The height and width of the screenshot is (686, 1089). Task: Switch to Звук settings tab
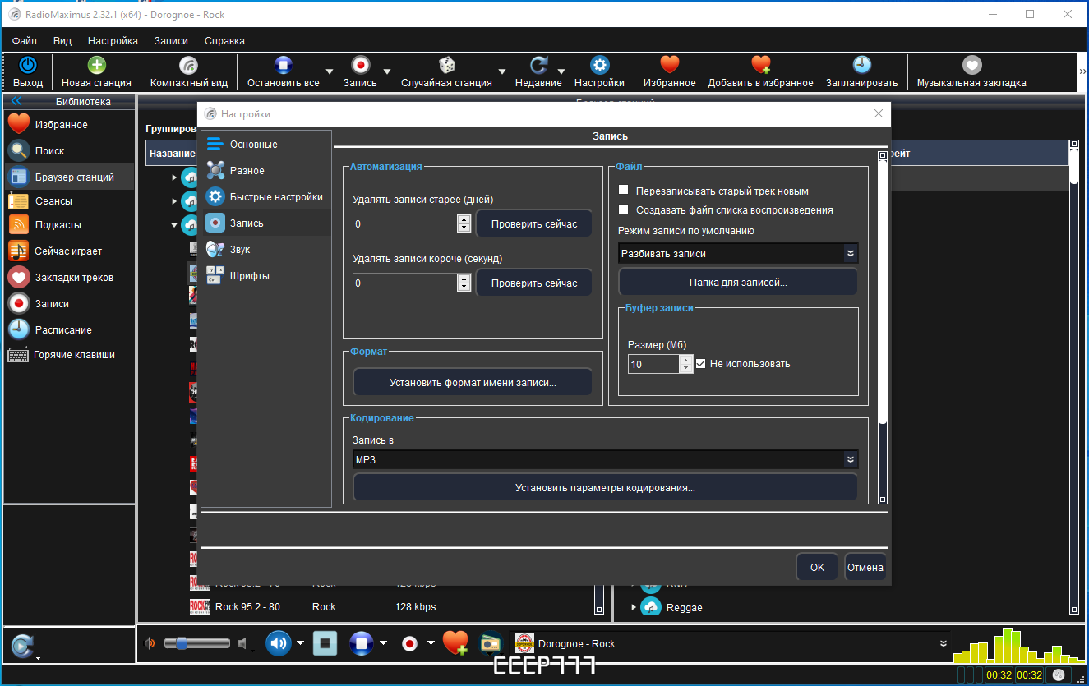[x=266, y=250]
